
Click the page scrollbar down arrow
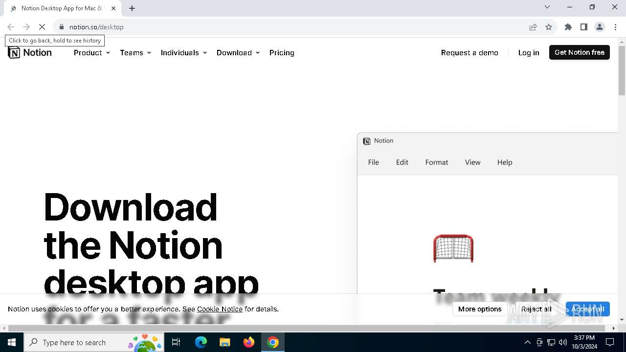[x=622, y=319]
